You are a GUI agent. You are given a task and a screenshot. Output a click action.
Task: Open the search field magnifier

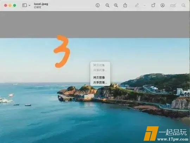click(x=183, y=5)
